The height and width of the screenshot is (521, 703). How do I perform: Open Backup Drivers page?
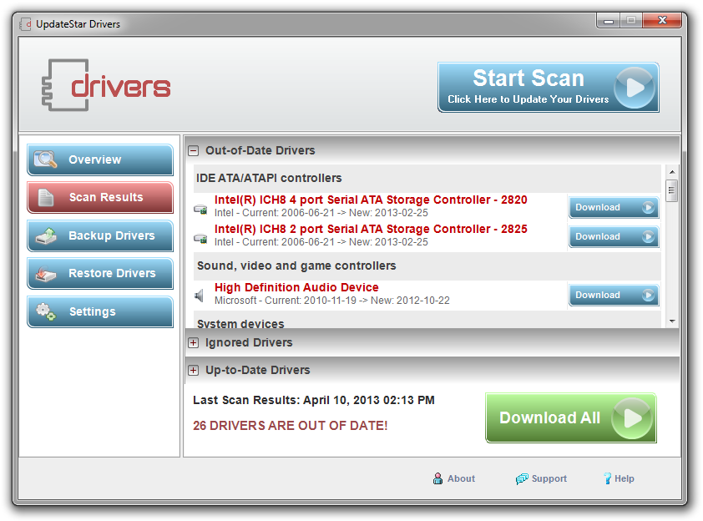[x=100, y=235]
